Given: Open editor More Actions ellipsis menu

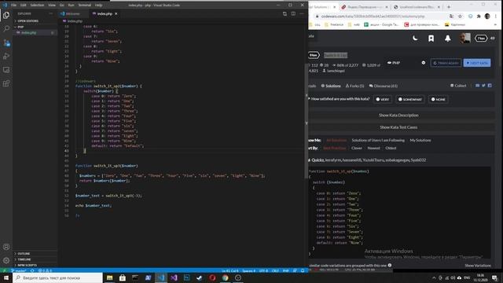Looking at the screenshot, I should tap(301, 14).
